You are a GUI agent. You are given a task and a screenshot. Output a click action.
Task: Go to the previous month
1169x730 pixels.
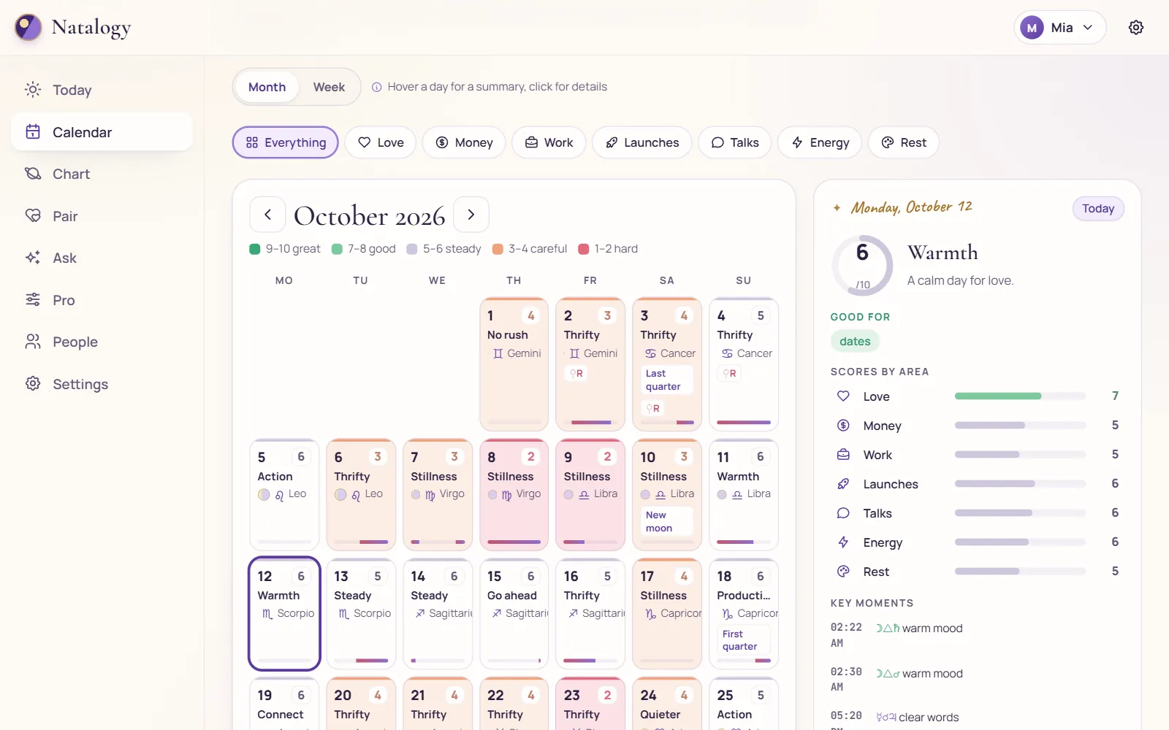(267, 215)
